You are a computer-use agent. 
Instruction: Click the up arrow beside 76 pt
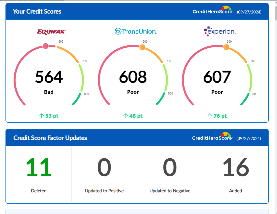point(210,115)
